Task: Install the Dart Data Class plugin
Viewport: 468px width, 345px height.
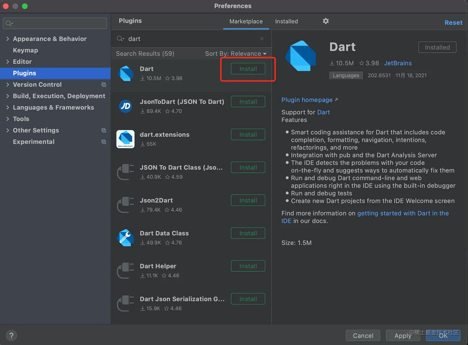Action: (x=248, y=233)
